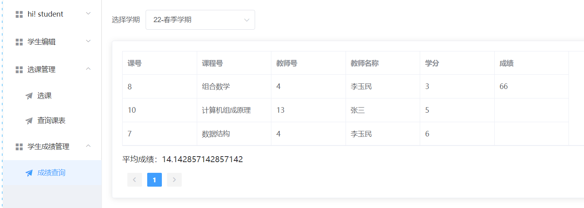Viewport: 584px width, 208px height.
Task: Collapse the 学生成绩管理 submenu arrow
Action: pyautogui.click(x=88, y=146)
